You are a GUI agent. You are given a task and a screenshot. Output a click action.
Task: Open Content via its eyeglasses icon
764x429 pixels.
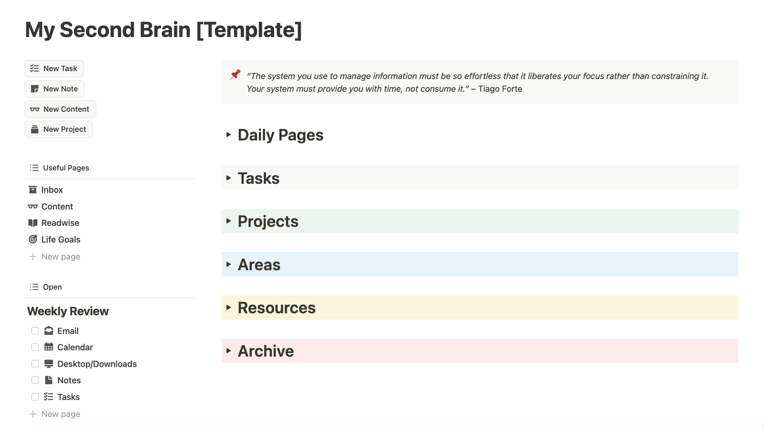coord(33,206)
